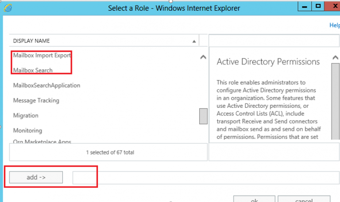
Task: Select the Monitoring role
Action: (x=27, y=130)
